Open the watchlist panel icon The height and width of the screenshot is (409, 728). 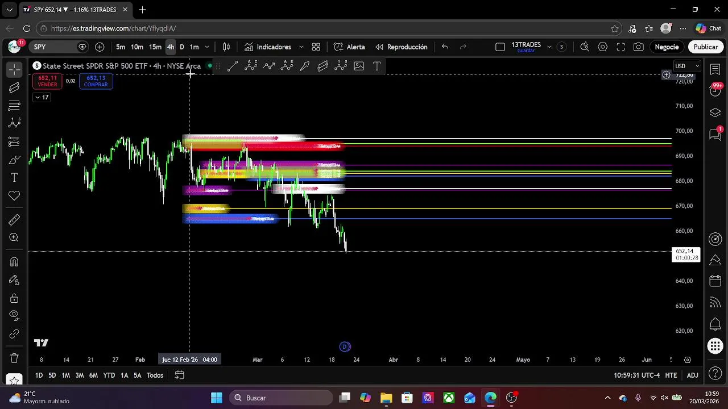715,69
